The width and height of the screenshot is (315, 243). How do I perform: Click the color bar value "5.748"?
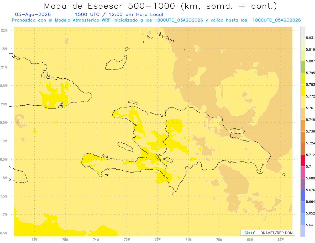pyautogui.click(x=310, y=120)
